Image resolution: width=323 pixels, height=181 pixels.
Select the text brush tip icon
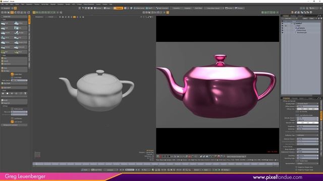point(25,94)
